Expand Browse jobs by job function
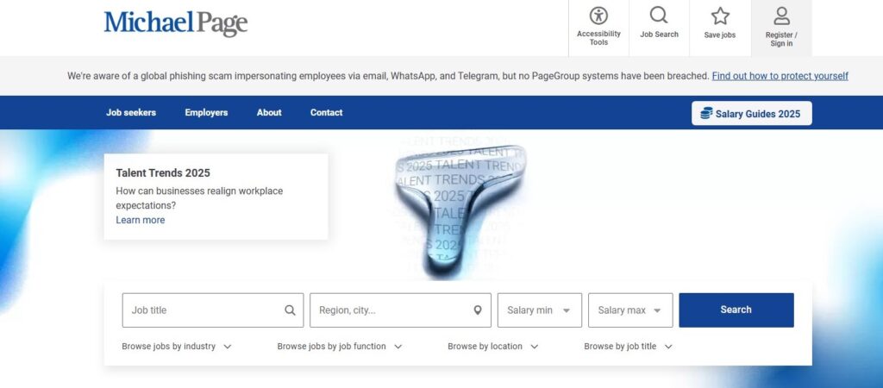The height and width of the screenshot is (388, 883). 340,347
